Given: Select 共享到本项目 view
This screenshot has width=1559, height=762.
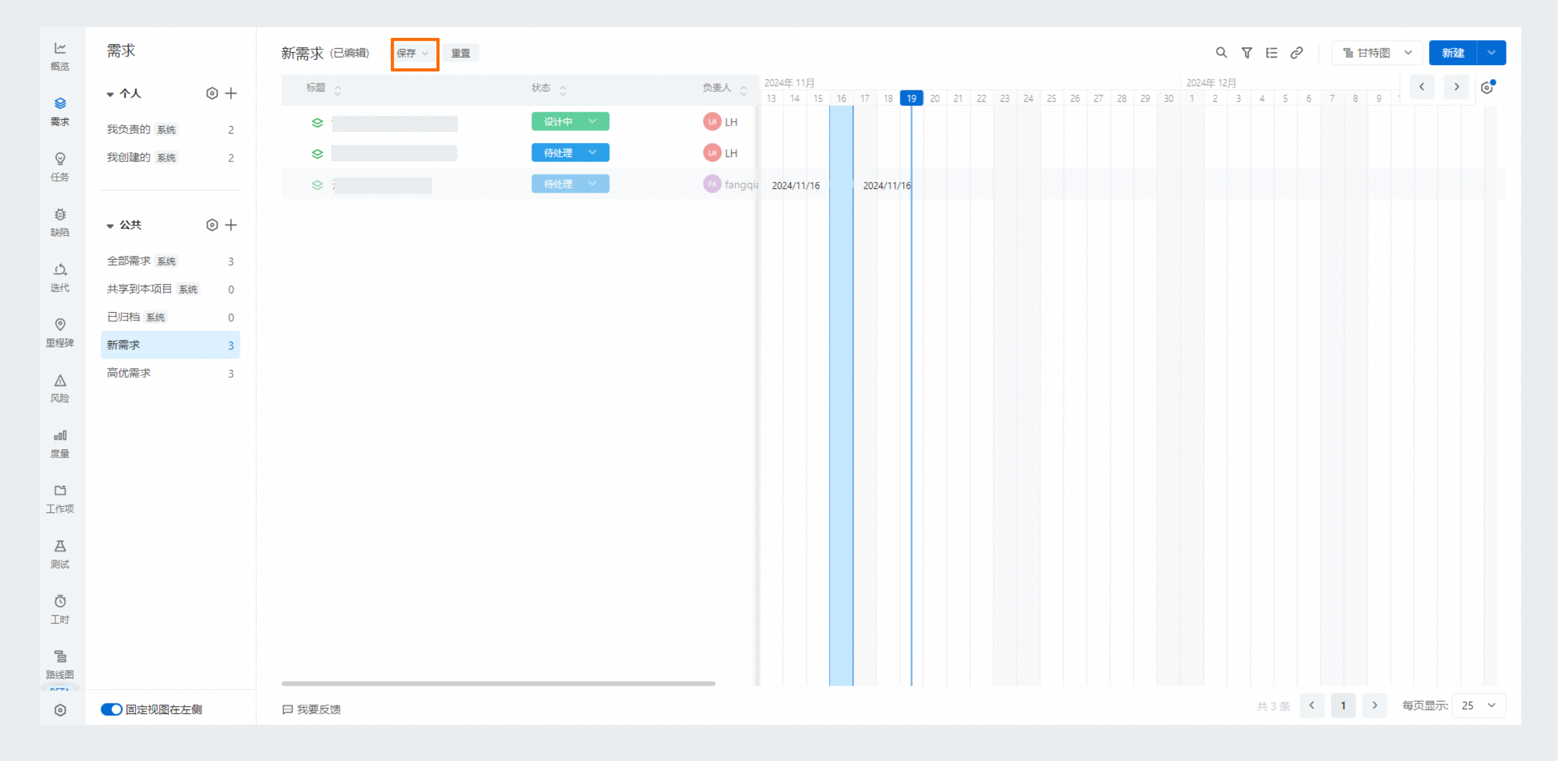Looking at the screenshot, I should point(170,290).
